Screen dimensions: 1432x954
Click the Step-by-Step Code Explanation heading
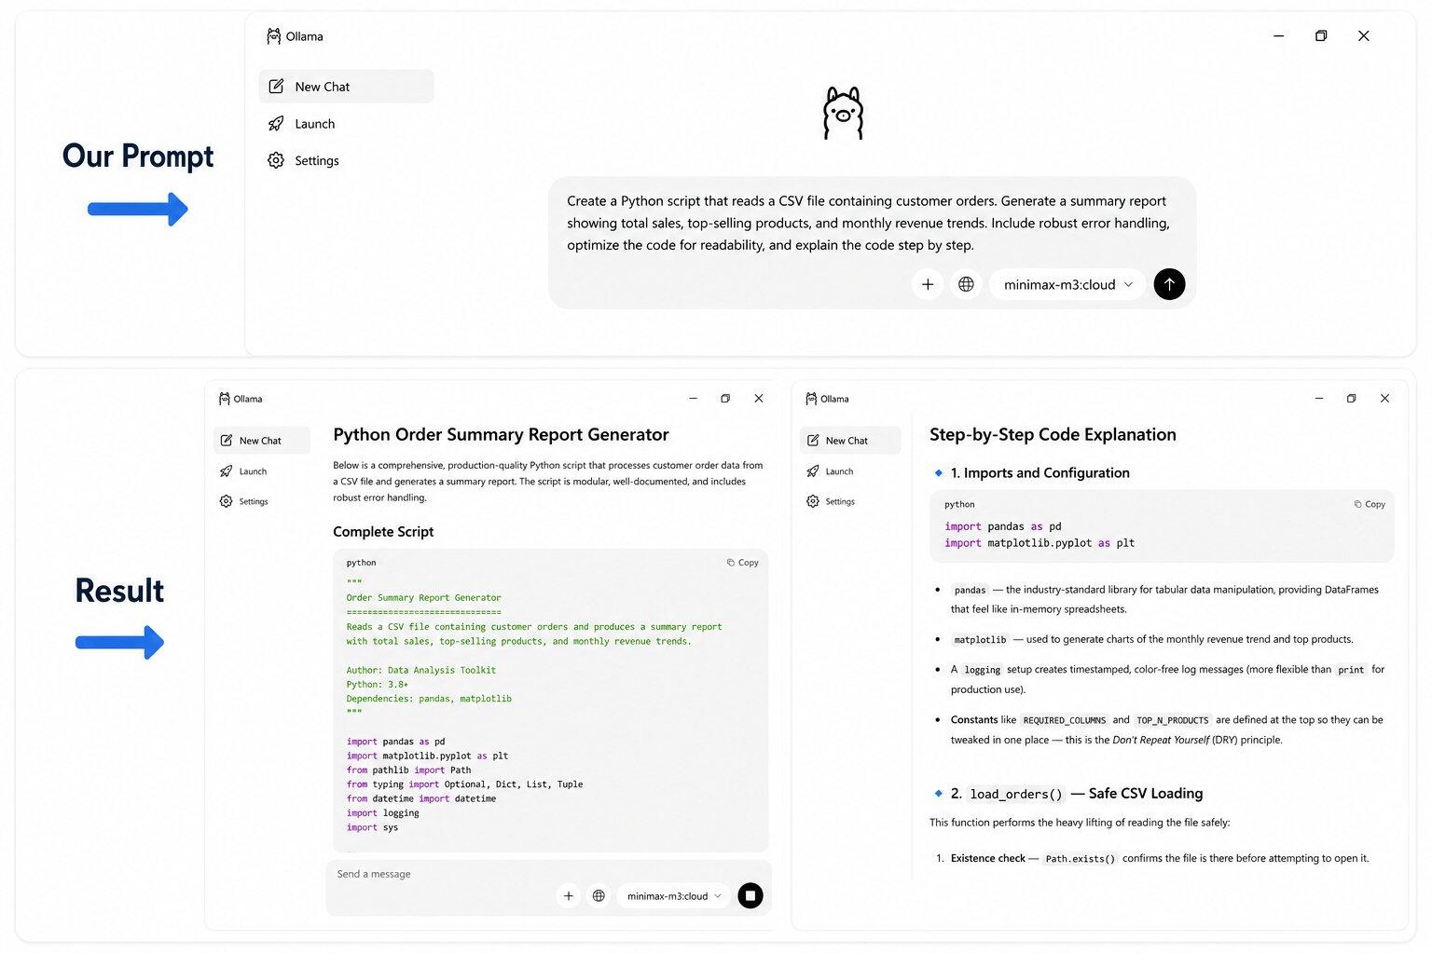tap(1053, 435)
